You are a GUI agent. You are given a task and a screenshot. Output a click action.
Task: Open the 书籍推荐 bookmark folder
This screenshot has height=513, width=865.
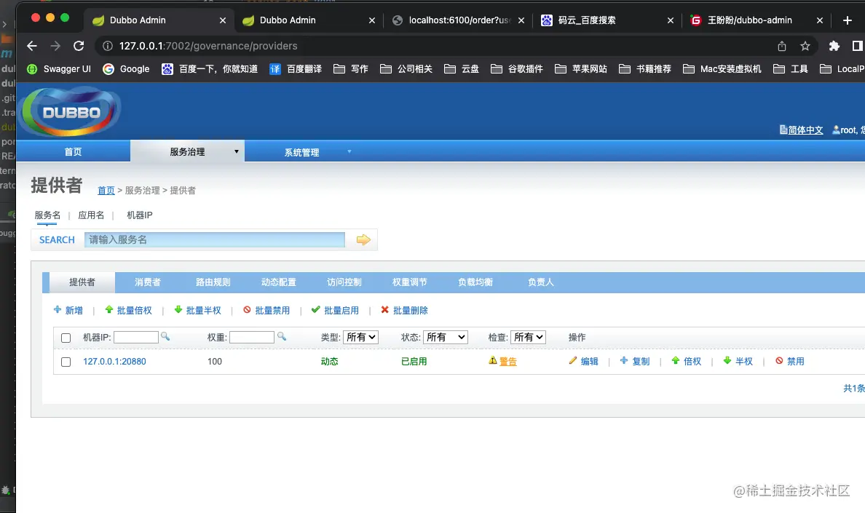645,69
